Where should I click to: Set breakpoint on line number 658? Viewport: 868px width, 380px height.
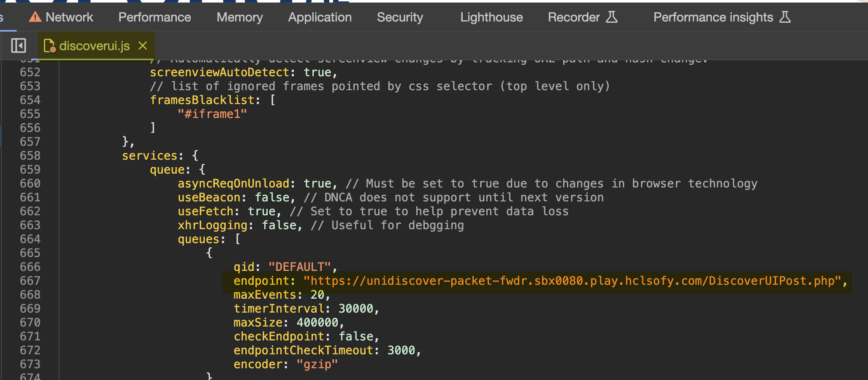30,156
